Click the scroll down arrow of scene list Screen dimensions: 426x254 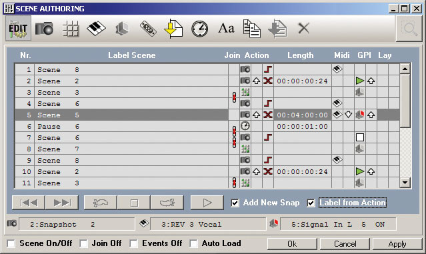click(405, 183)
